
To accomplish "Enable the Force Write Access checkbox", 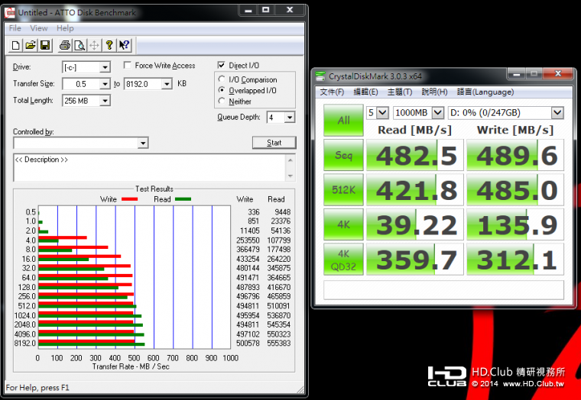I will click(x=128, y=65).
